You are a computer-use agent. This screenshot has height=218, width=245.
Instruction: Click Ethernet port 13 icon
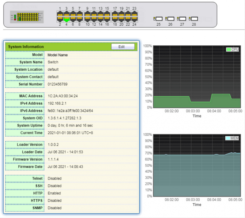coord(100,13)
